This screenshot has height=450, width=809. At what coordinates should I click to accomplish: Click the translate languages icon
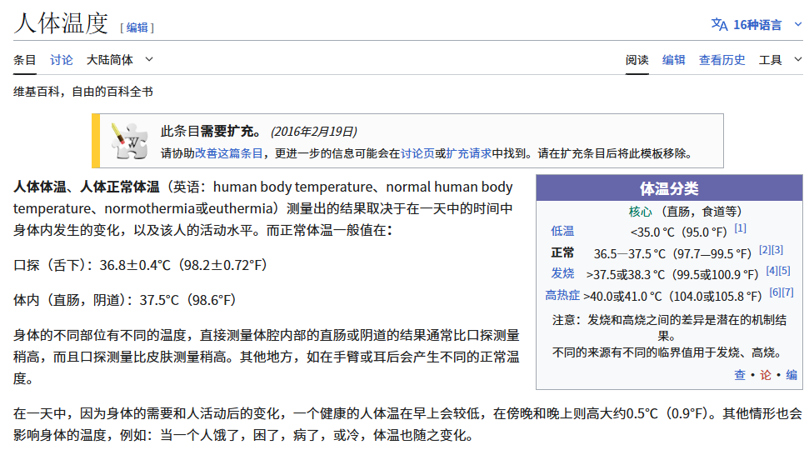coord(719,24)
